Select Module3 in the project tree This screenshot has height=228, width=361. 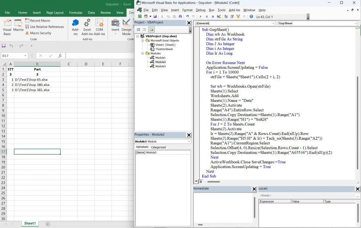160,66
